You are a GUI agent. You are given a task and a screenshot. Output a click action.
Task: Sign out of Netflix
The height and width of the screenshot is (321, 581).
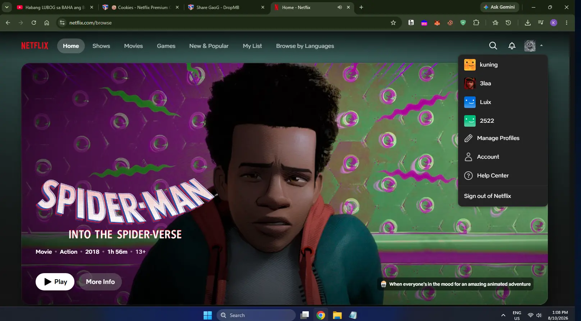pyautogui.click(x=488, y=196)
